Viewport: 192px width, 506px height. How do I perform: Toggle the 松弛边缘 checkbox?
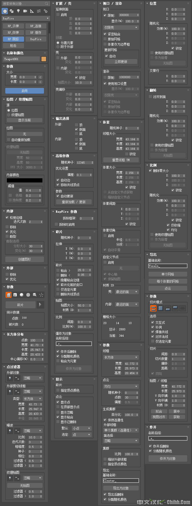pos(7,218)
